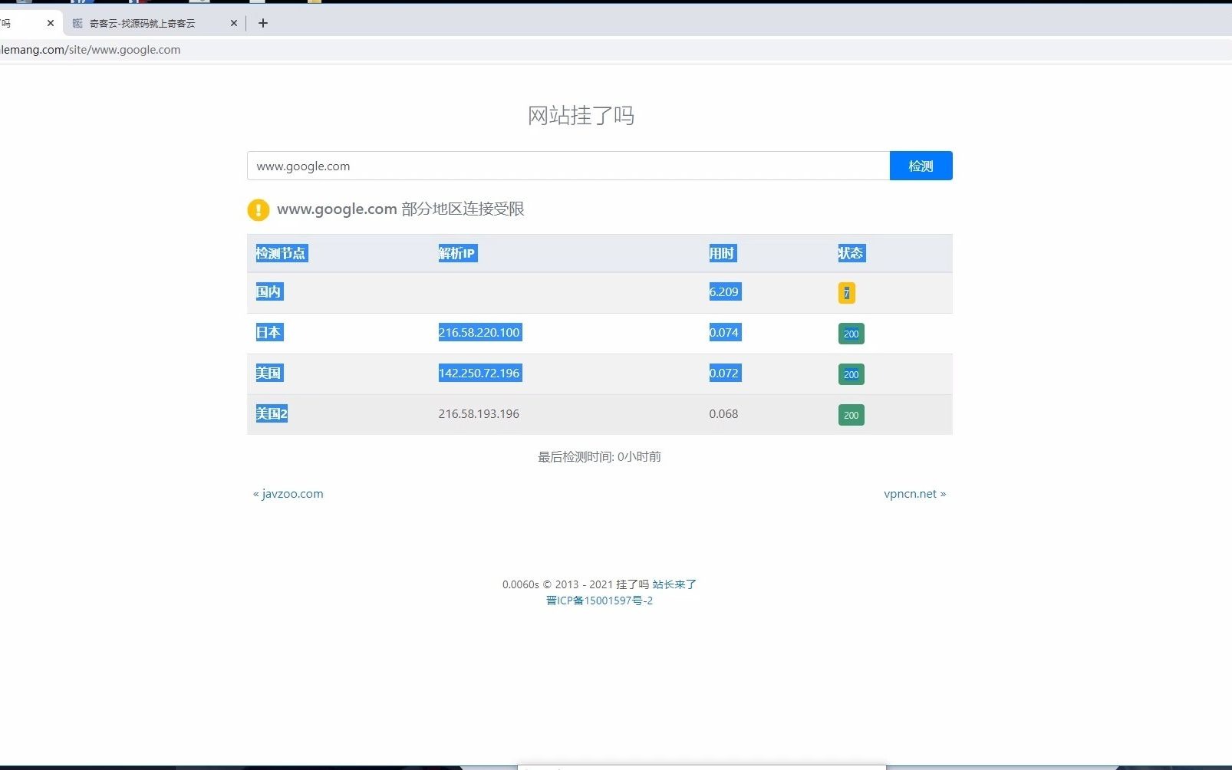
Task: Click the IP 142.250.72.196
Action: pyautogui.click(x=479, y=373)
